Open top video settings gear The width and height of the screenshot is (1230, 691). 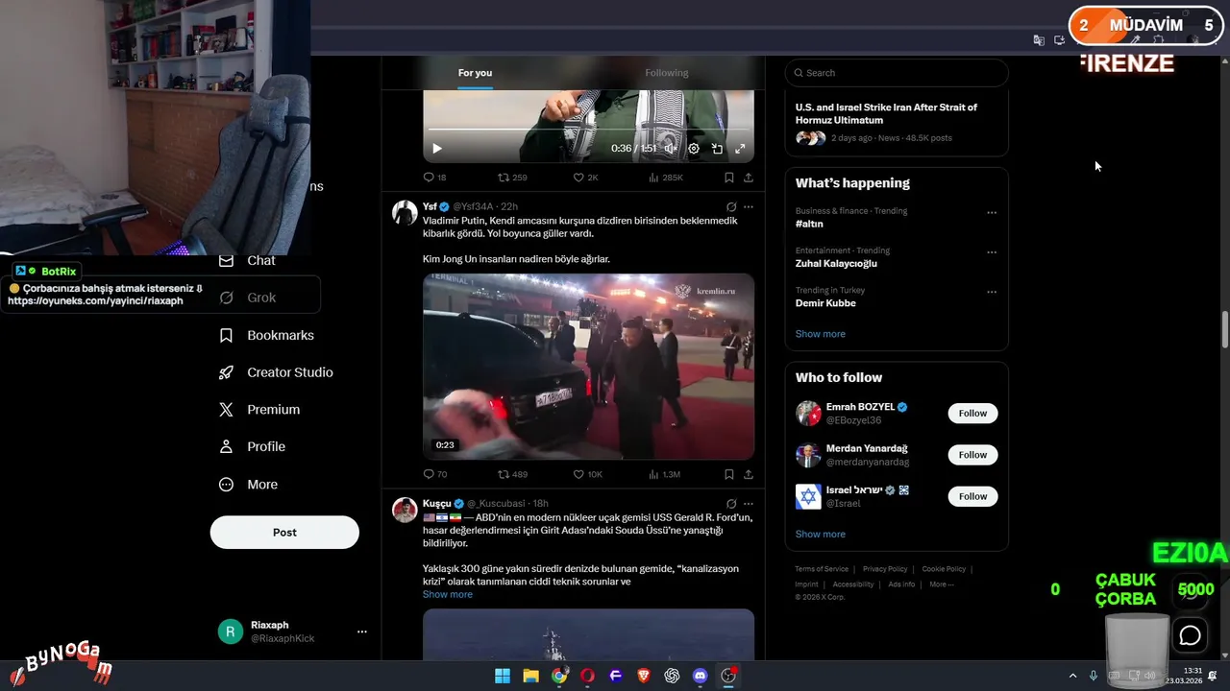[x=694, y=149]
